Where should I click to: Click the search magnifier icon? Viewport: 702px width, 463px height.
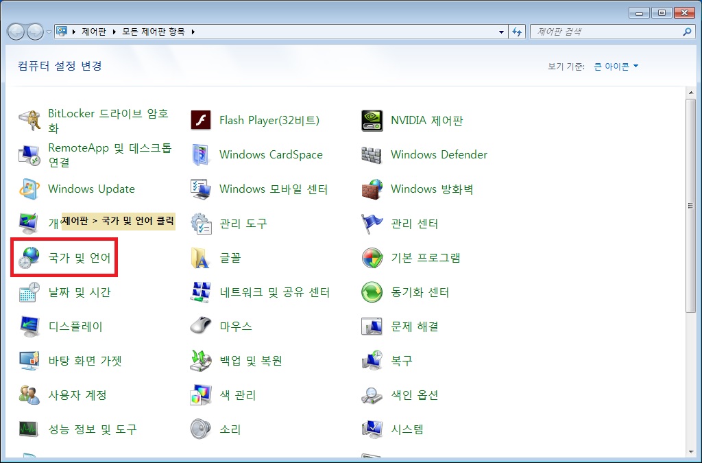(x=687, y=32)
